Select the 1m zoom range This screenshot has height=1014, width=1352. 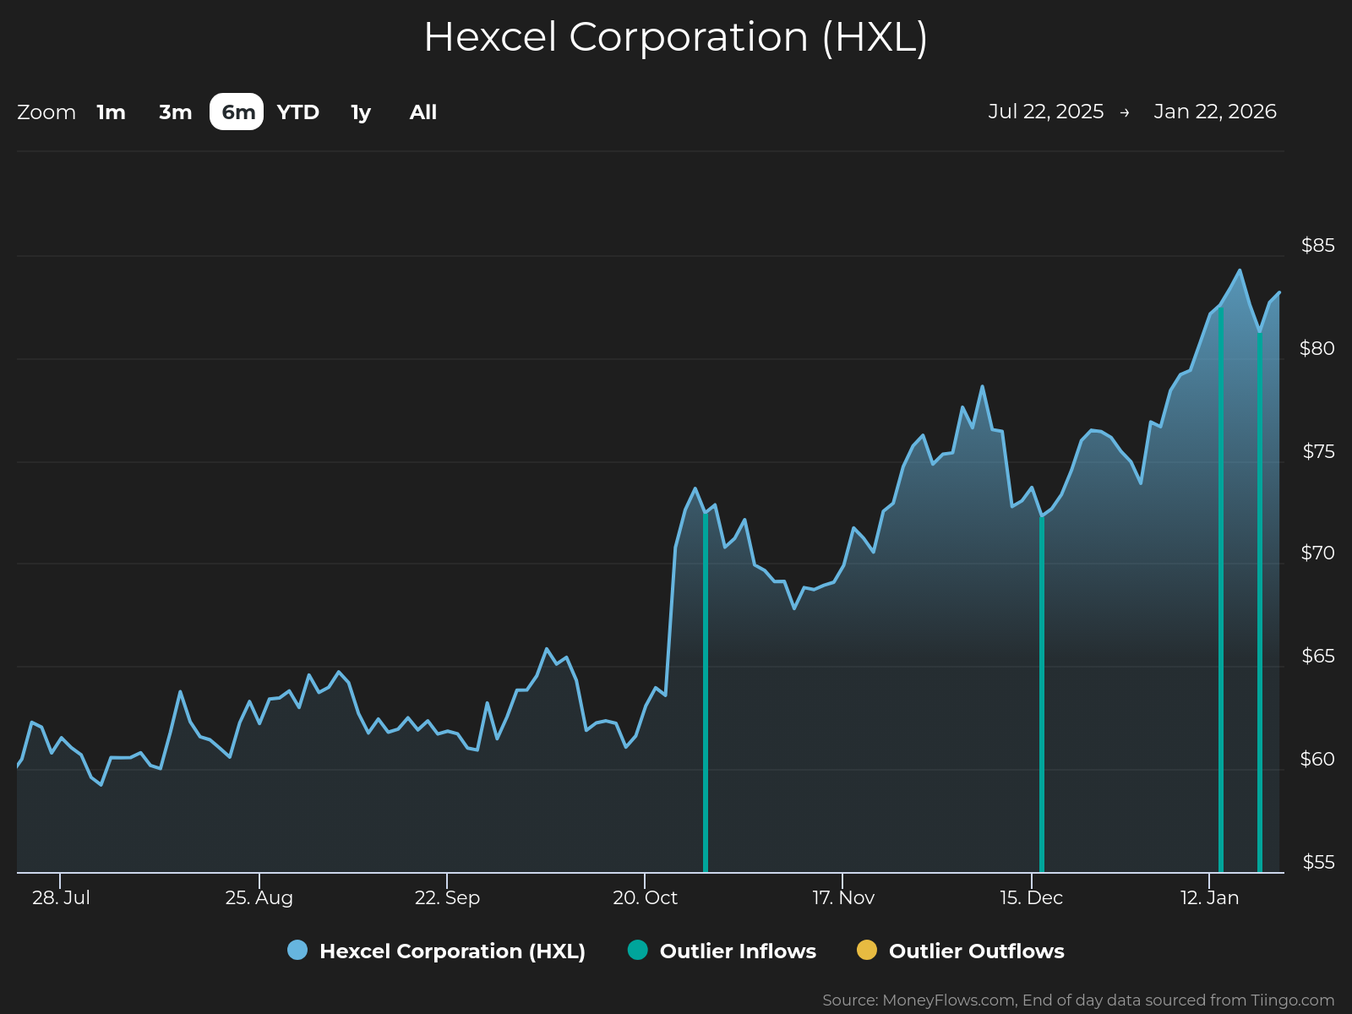(x=111, y=112)
